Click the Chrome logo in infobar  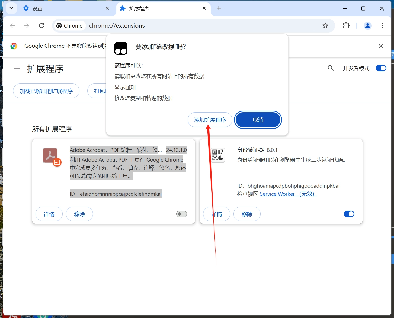[14, 46]
